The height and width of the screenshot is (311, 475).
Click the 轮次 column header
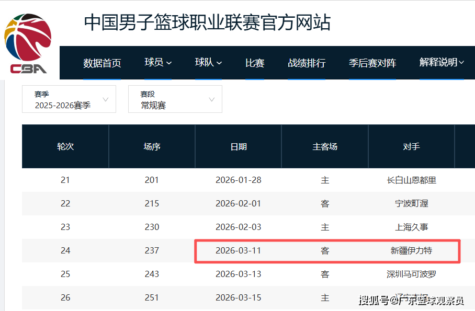65,146
